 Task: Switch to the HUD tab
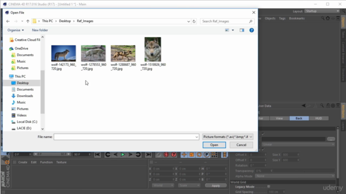(318, 119)
